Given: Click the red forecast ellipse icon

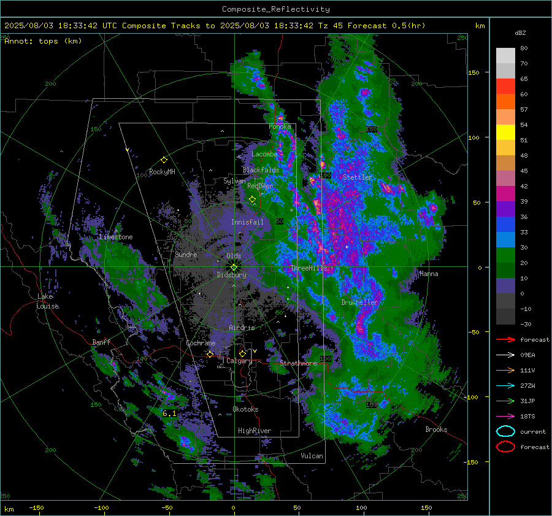Looking at the screenshot, I should click(505, 447).
